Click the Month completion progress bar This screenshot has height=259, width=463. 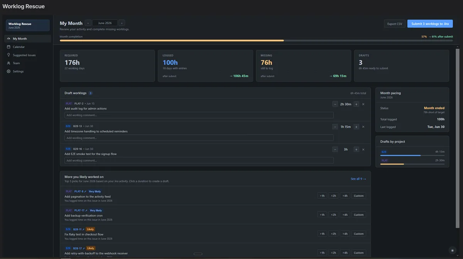[256, 40]
